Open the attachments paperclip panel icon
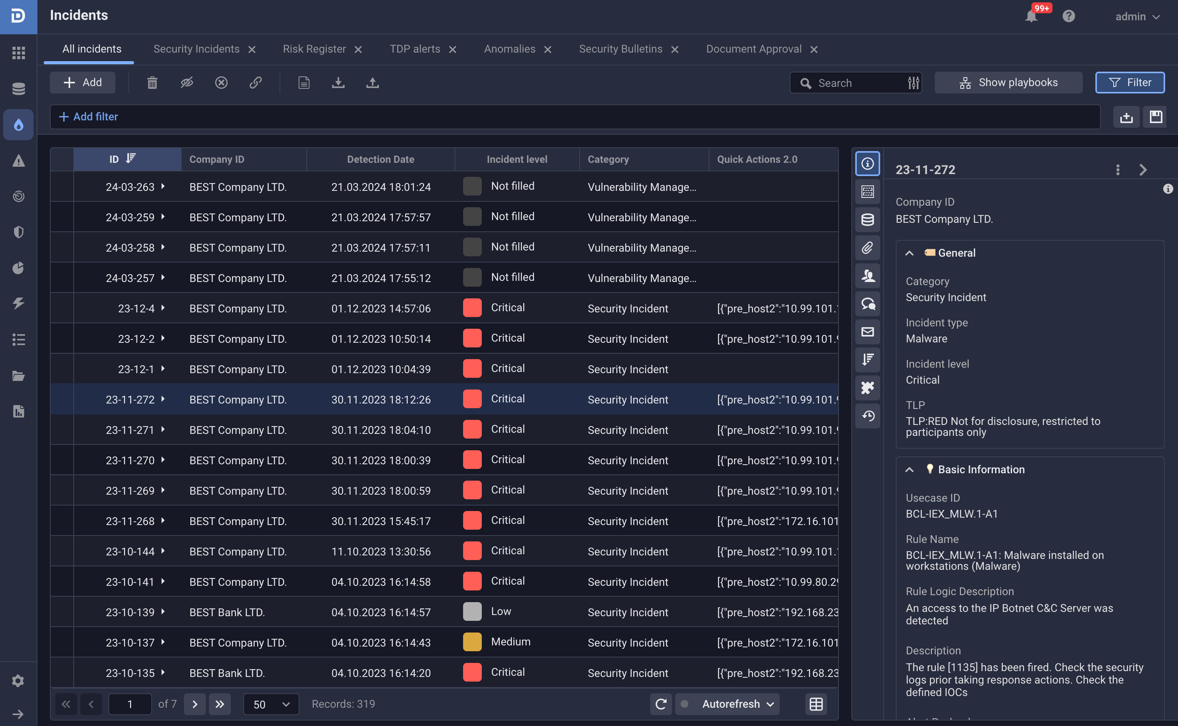 [868, 248]
